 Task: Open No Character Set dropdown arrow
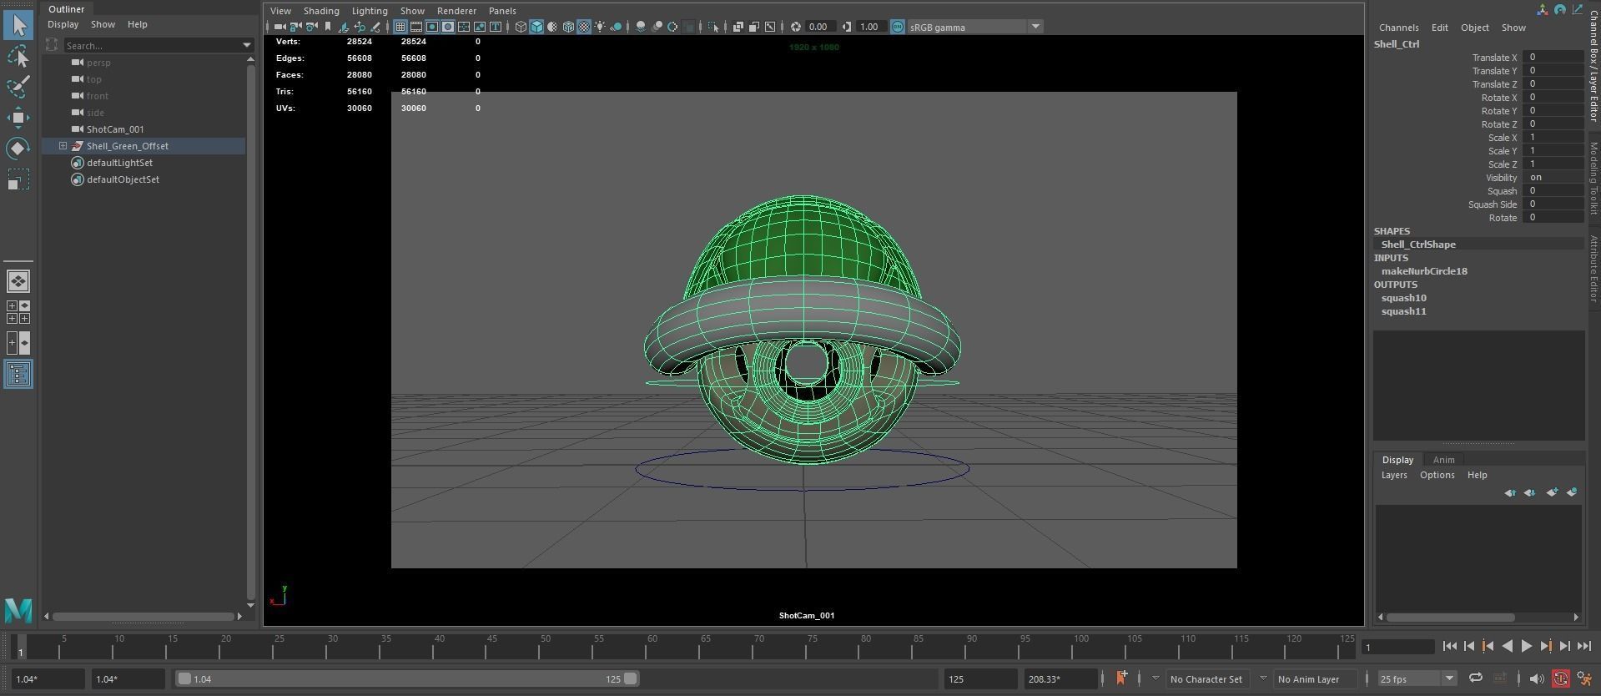1155,678
